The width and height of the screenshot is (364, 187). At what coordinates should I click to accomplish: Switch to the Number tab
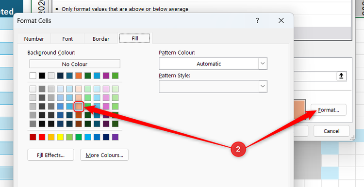tap(34, 39)
